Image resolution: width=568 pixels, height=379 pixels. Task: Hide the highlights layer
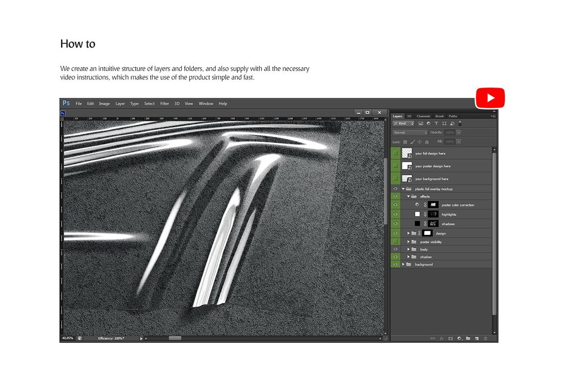pos(396,214)
